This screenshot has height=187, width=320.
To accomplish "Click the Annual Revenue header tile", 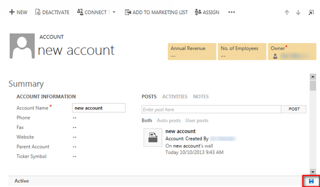I will pos(192,52).
